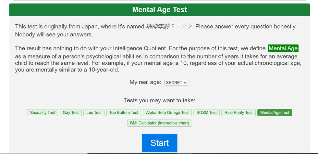Viewport: 318px width, 154px height.
Task: Go to the Gay Test
Action: pyautogui.click(x=71, y=113)
